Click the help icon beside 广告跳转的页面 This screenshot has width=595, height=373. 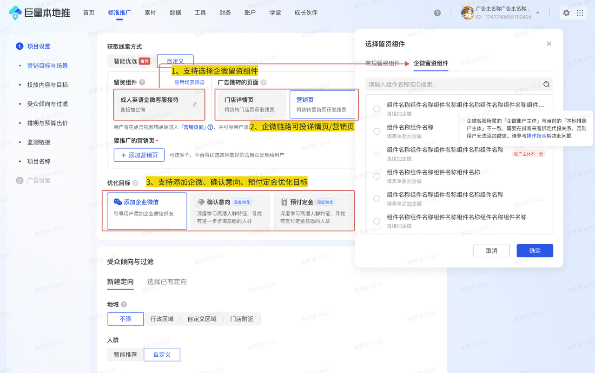(264, 82)
